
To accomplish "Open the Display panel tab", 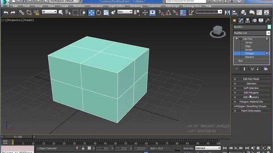I will tap(261, 21).
